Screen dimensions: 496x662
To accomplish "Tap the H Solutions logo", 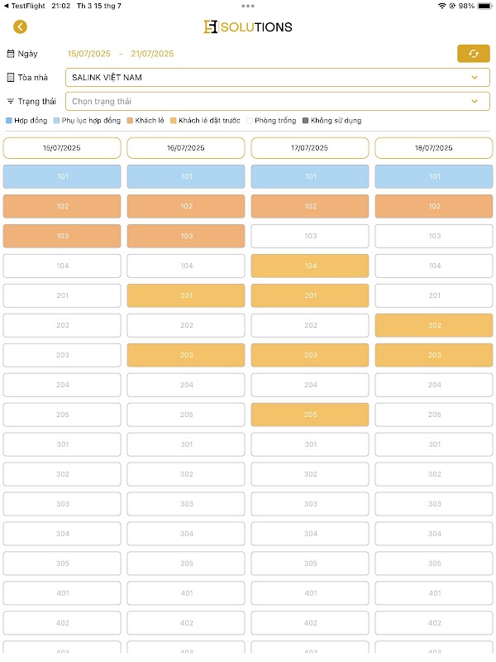I will click(x=247, y=27).
